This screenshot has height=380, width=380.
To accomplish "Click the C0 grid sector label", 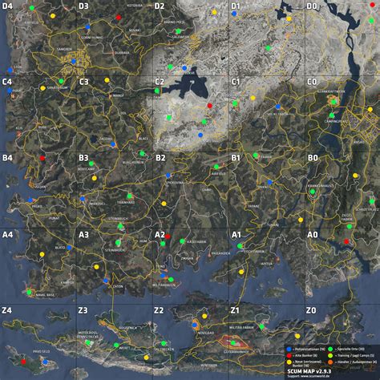I will point(312,82).
